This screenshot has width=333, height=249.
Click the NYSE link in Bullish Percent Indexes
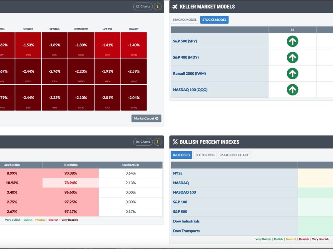(178, 173)
